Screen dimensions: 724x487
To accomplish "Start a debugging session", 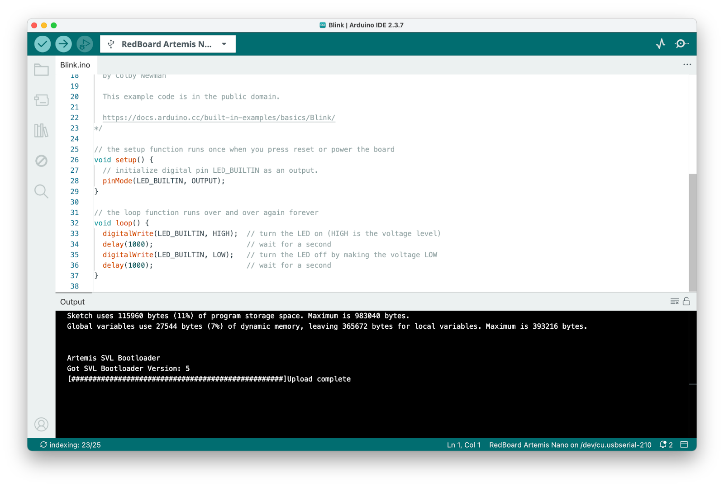I will point(85,44).
